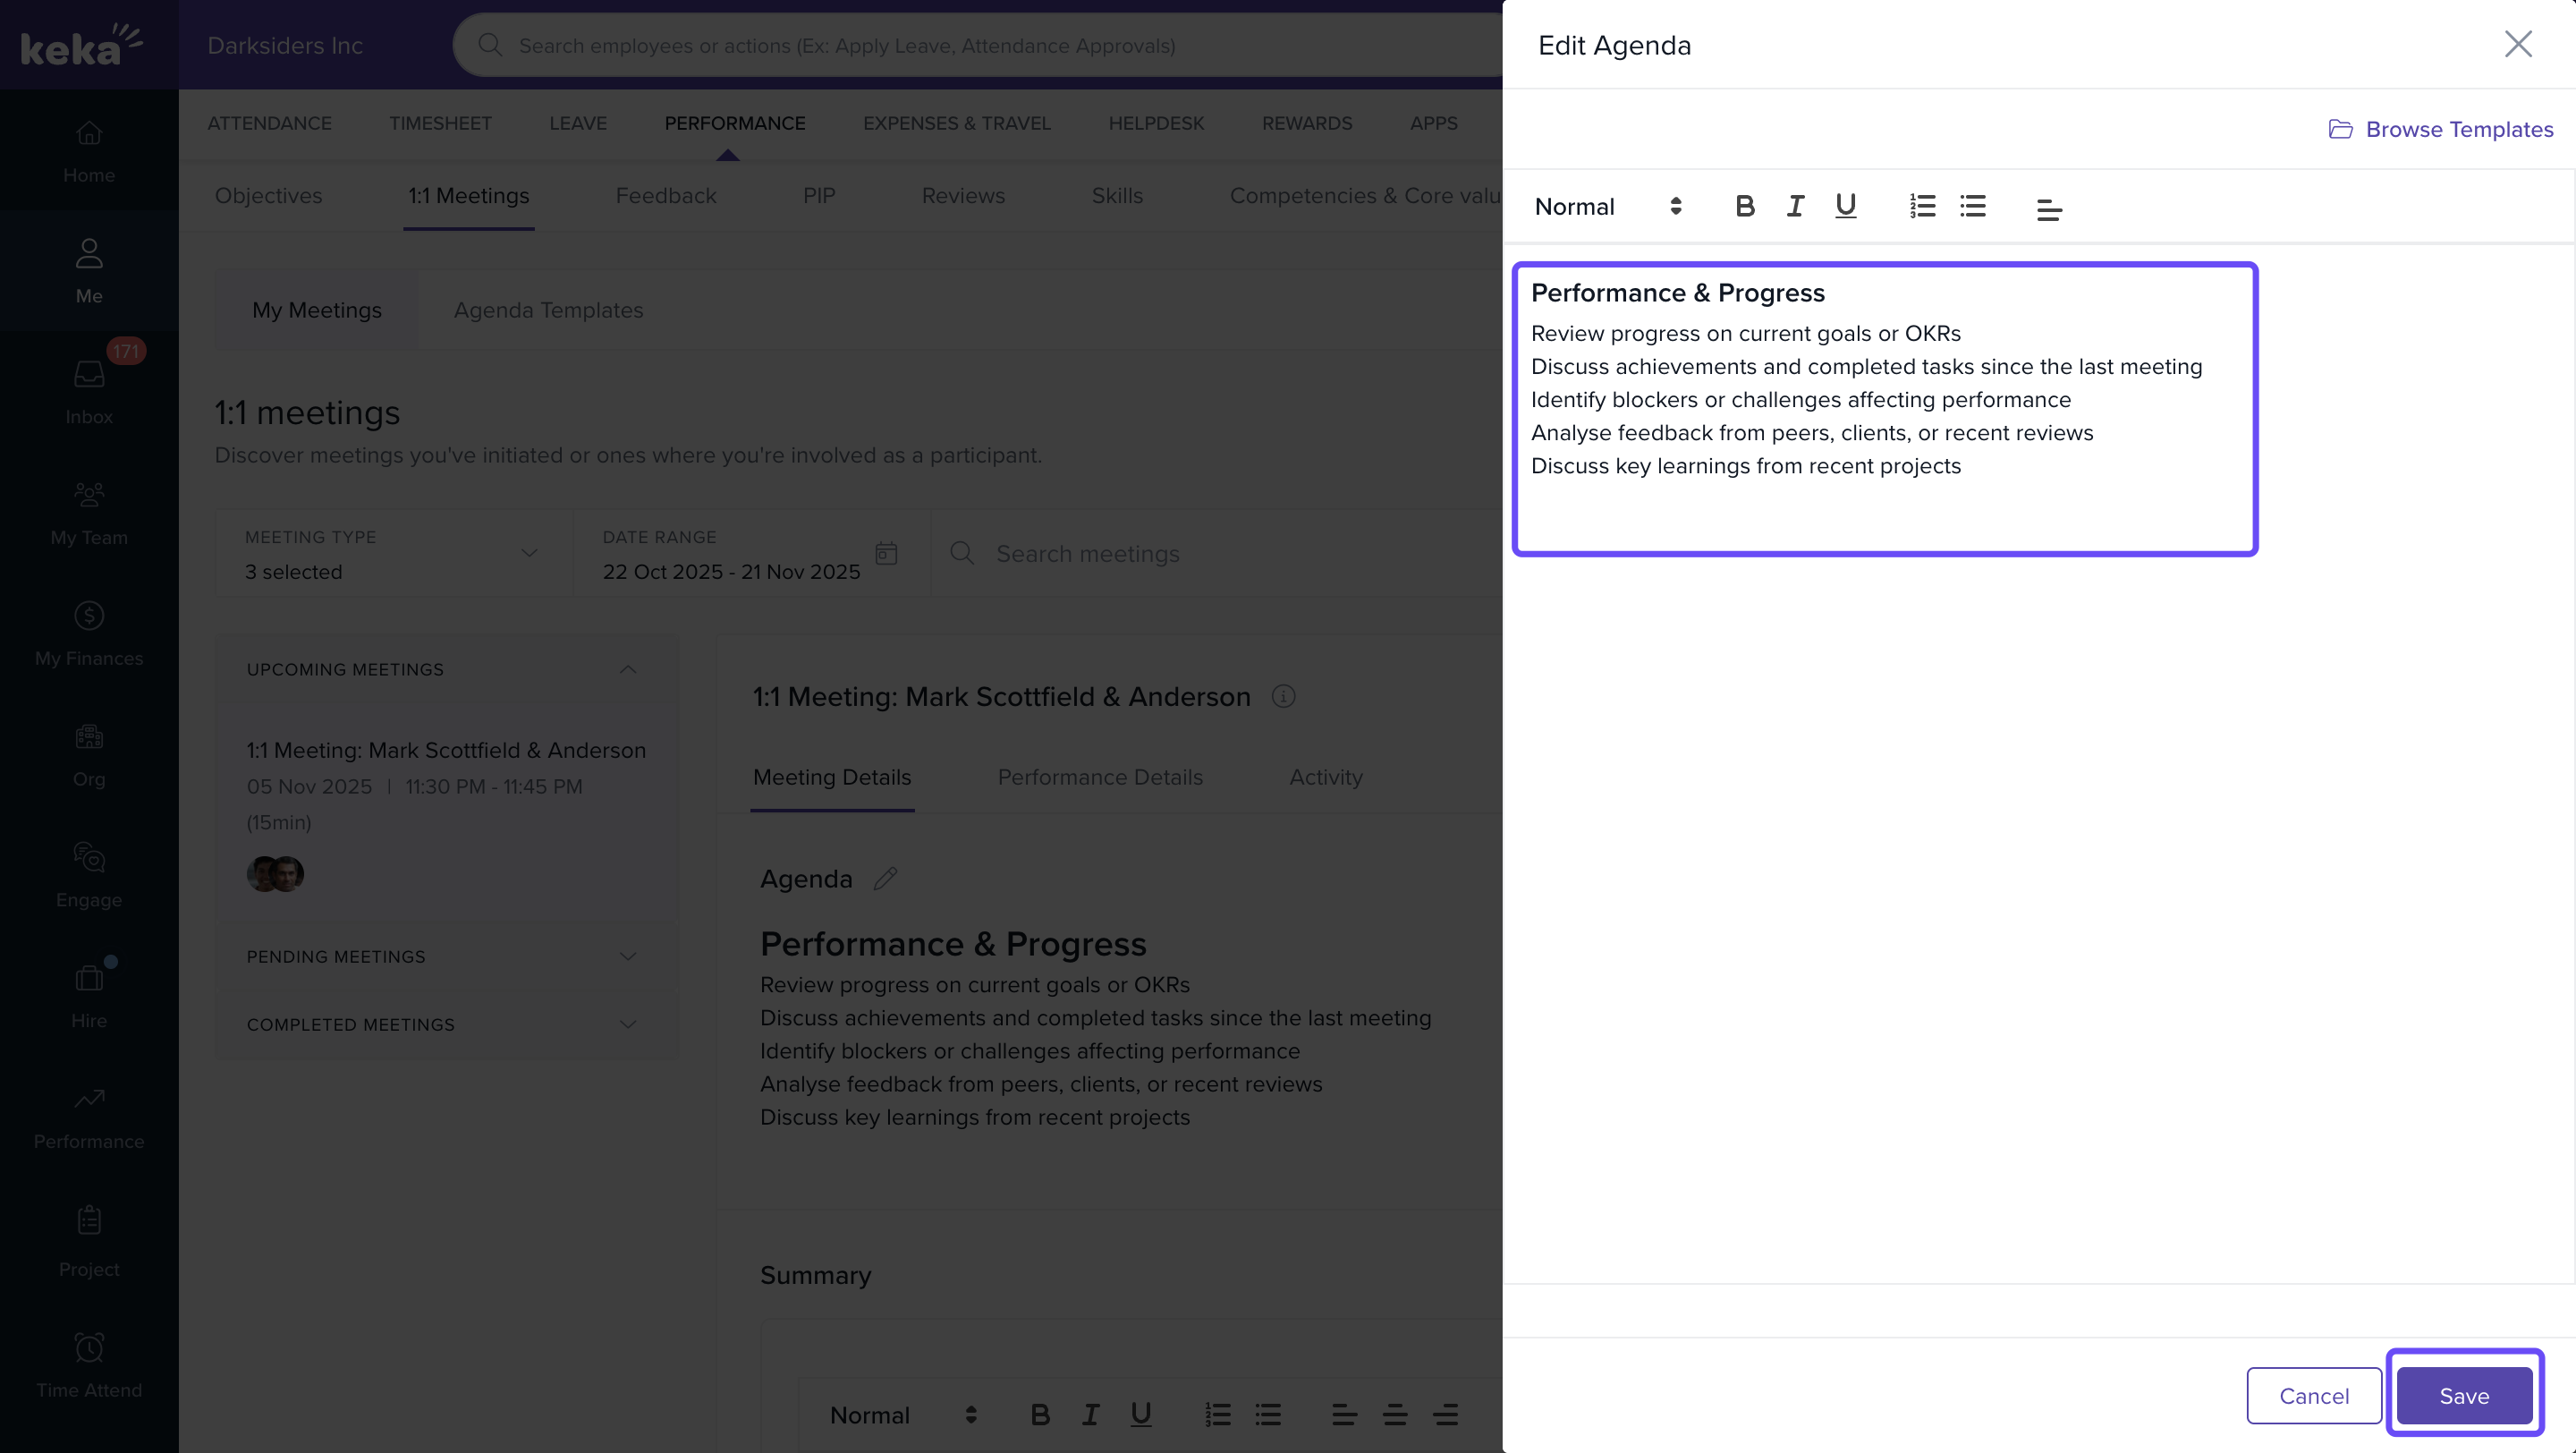Toggle italic formatting in Edit Agenda toolbar
Image resolution: width=2576 pixels, height=1453 pixels.
(x=1795, y=207)
